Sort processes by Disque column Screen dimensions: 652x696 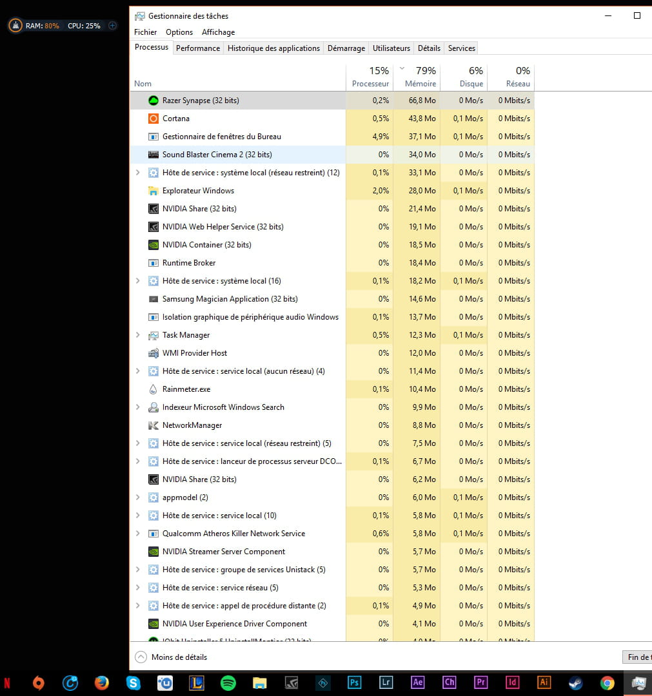click(x=464, y=77)
